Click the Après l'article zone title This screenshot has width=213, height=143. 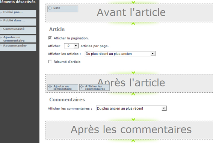(x=131, y=83)
